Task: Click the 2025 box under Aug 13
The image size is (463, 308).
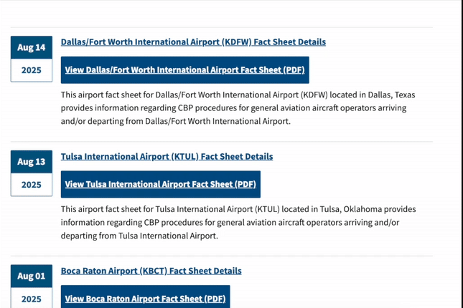Action: click(x=32, y=185)
